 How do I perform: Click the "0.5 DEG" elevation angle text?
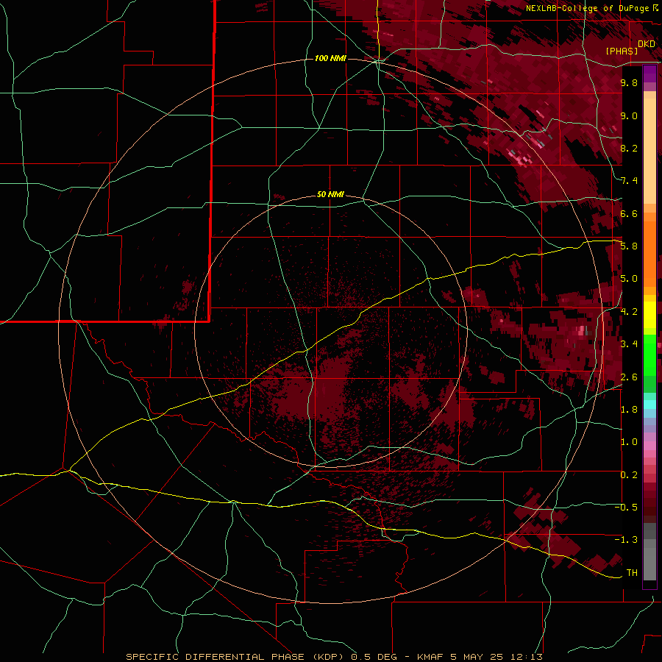(x=375, y=657)
